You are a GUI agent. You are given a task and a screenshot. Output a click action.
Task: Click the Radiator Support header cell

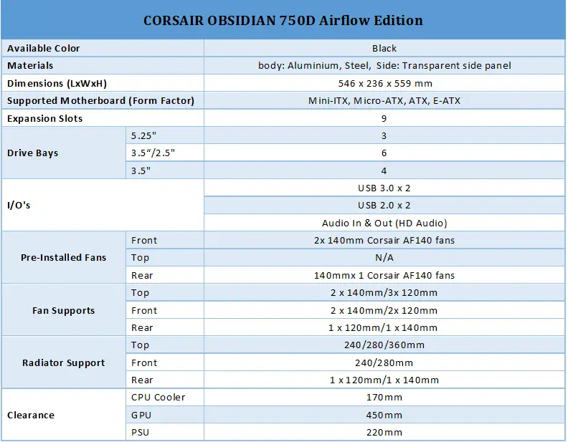click(x=63, y=362)
